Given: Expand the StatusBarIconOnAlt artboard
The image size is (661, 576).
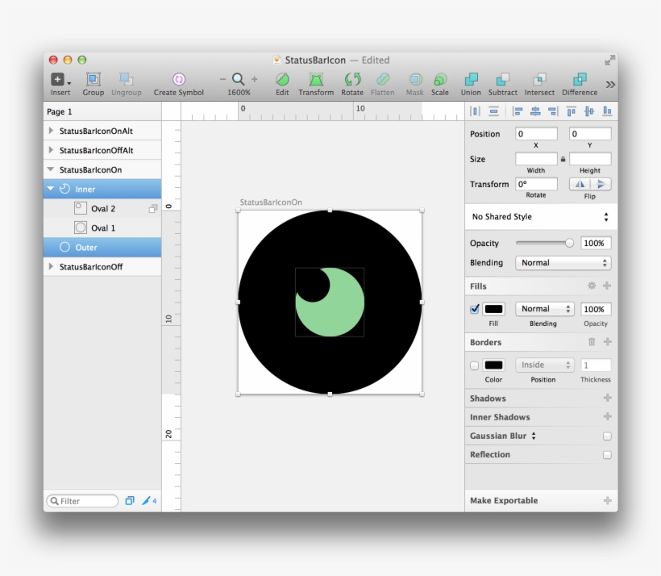Looking at the screenshot, I should click(52, 131).
